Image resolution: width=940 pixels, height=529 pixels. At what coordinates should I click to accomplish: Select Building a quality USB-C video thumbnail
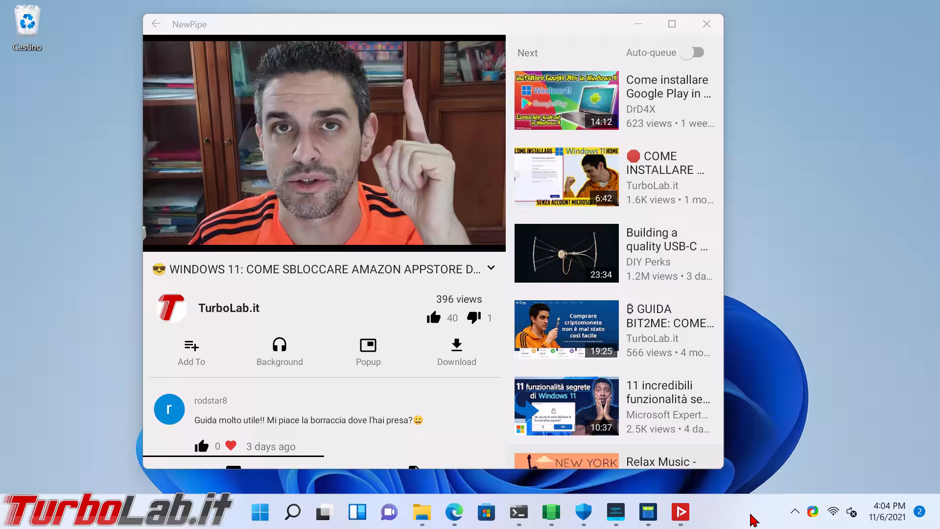(566, 253)
